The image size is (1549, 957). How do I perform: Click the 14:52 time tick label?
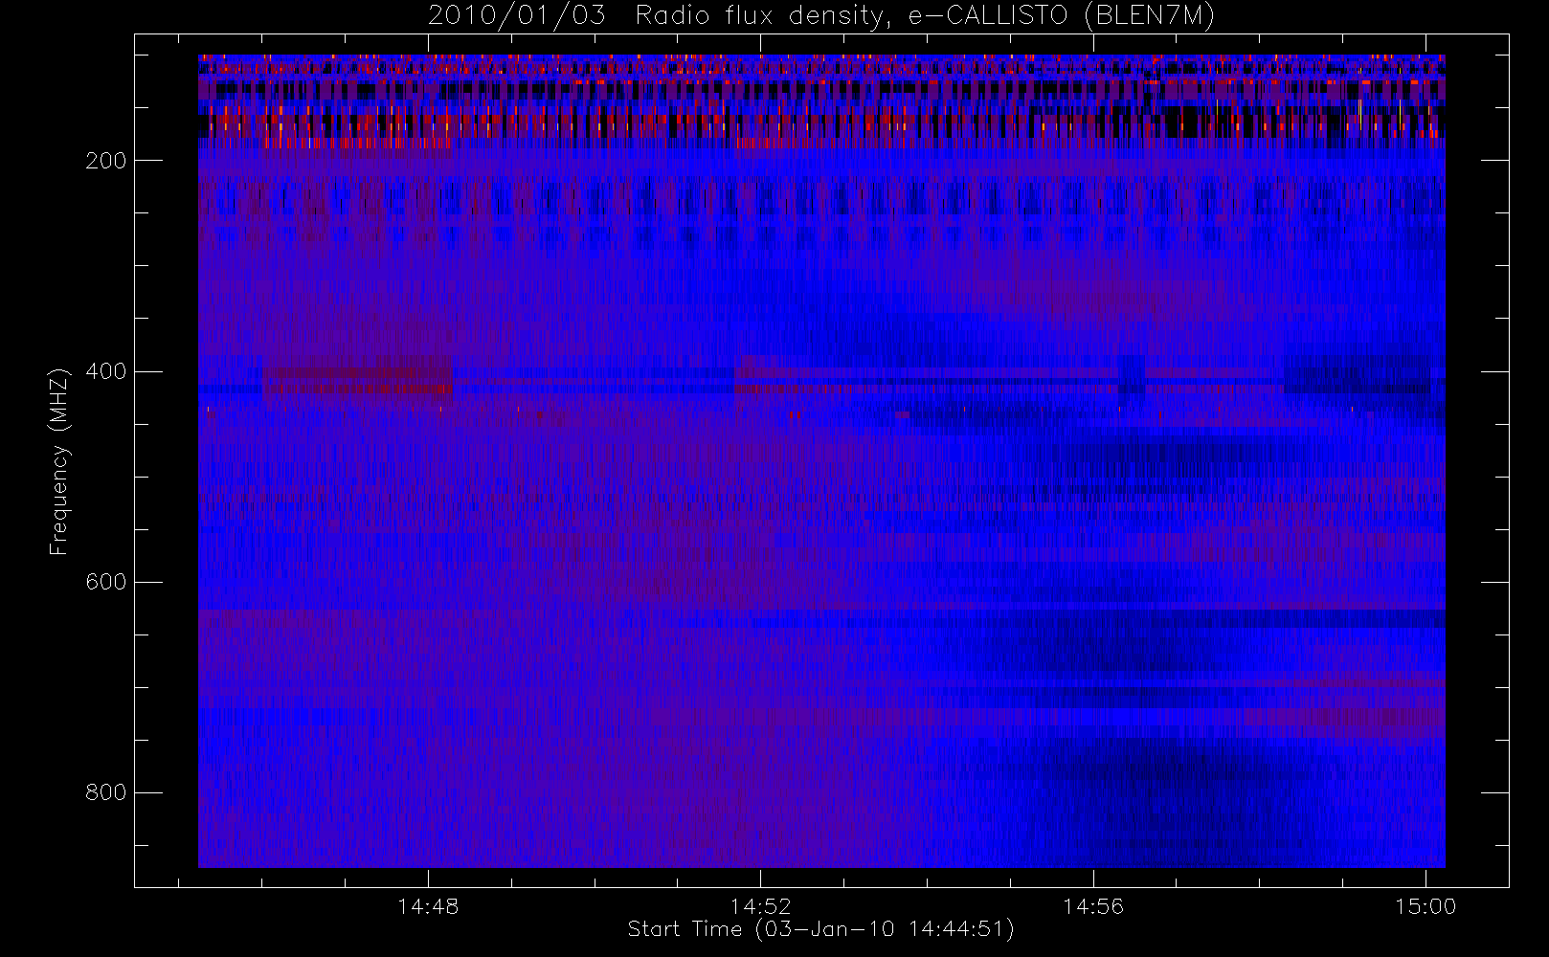coord(760,906)
